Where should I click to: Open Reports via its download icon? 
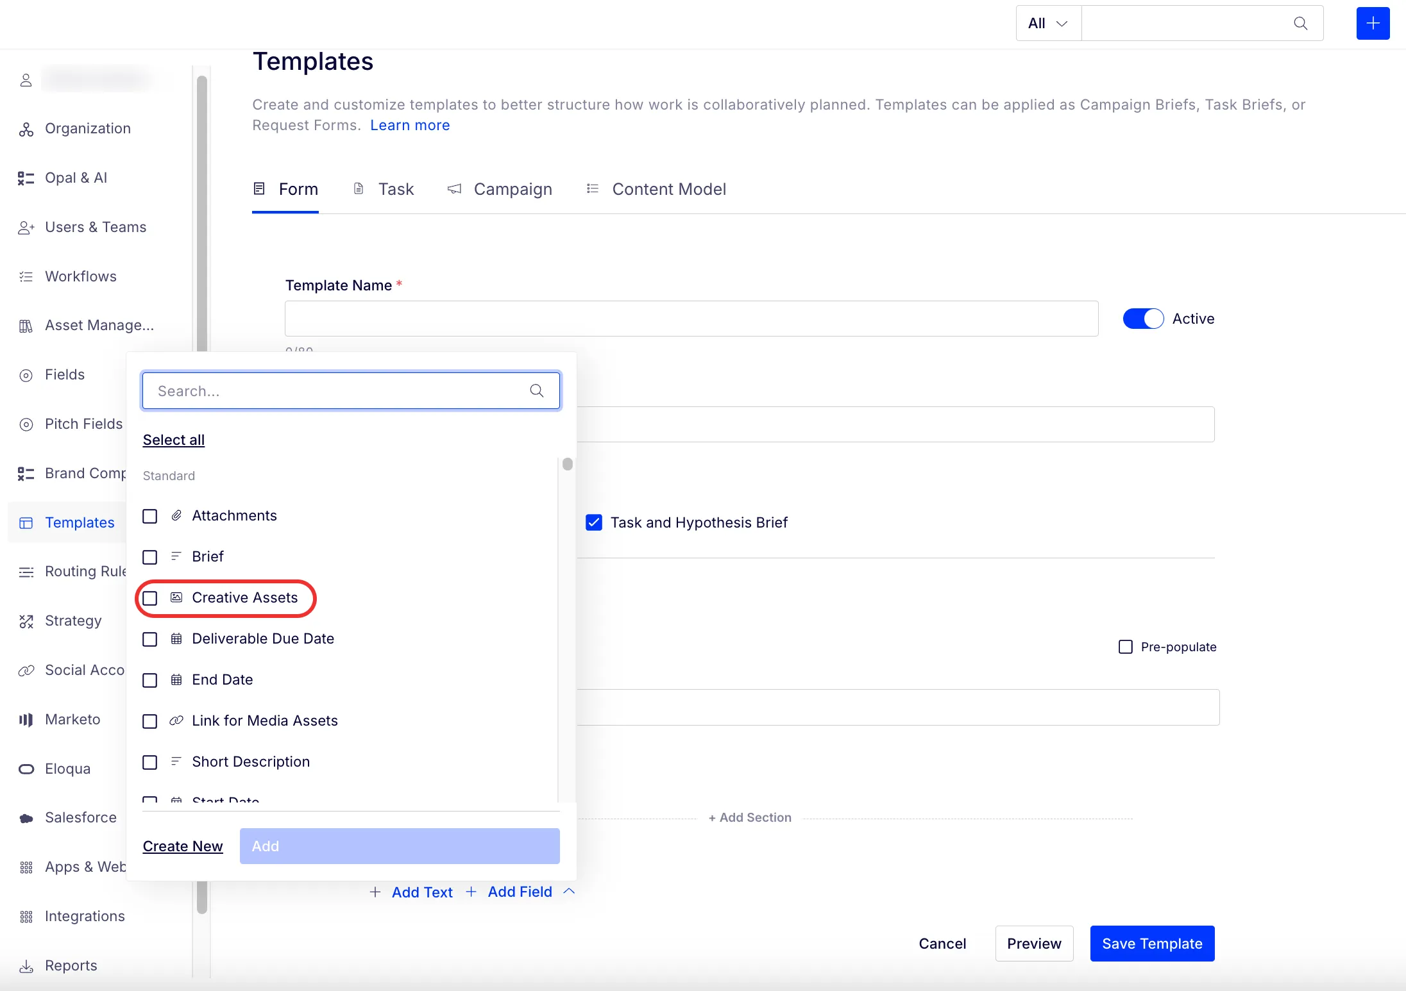click(26, 966)
